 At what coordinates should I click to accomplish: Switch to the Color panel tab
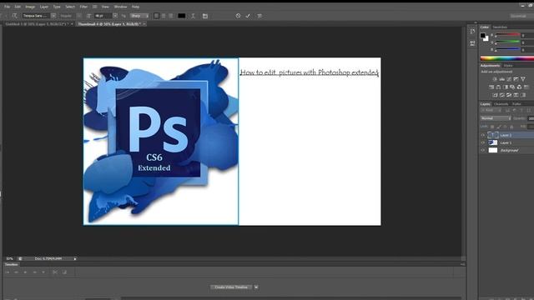pos(485,27)
